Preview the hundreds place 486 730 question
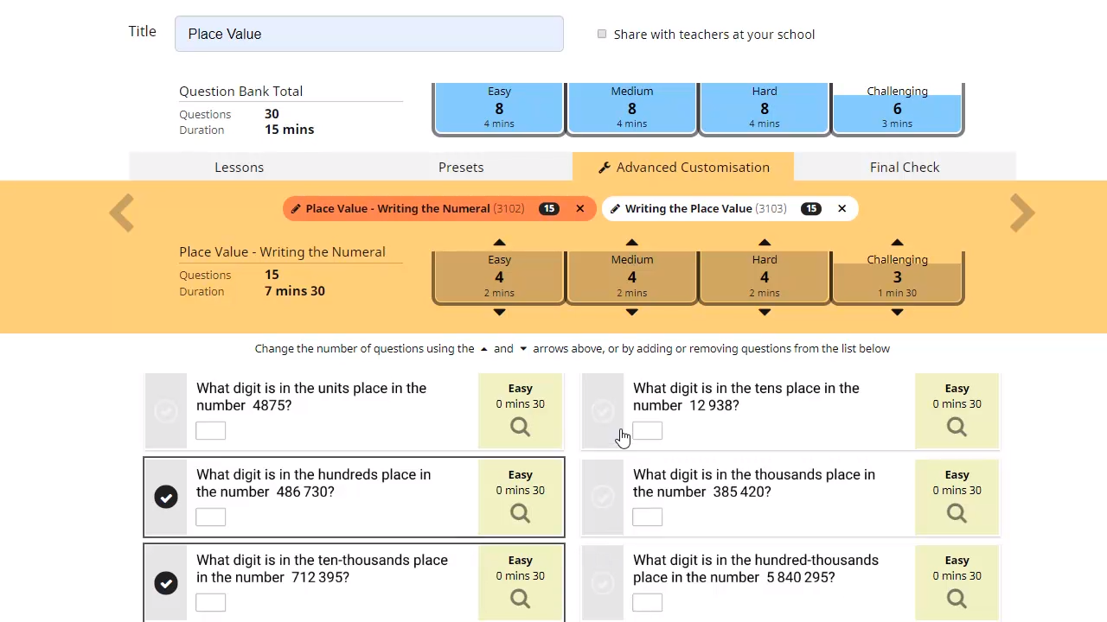The image size is (1107, 622). click(520, 513)
